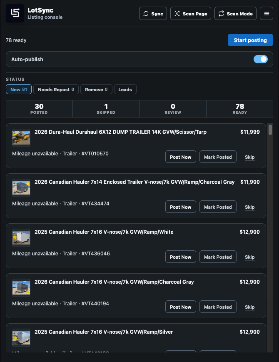Click "Mileage unavailable · Trailer · #VT010570" text

60,154
